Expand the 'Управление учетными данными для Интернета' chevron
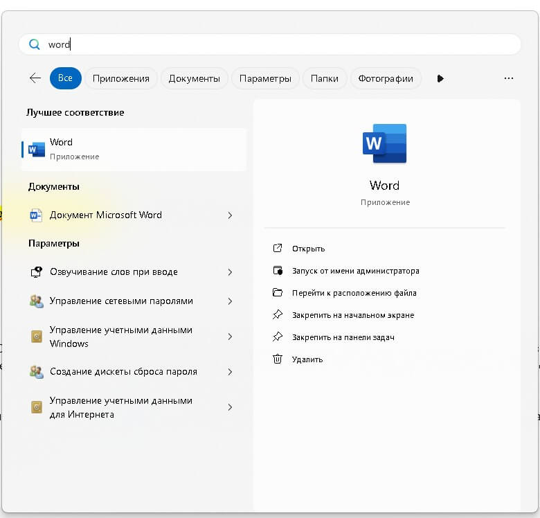Image resolution: width=540 pixels, height=518 pixels. [x=230, y=407]
